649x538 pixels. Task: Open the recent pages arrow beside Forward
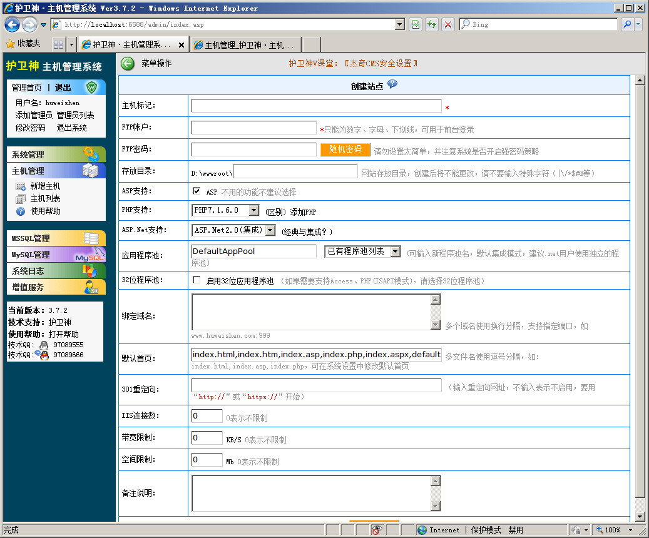pyautogui.click(x=43, y=25)
